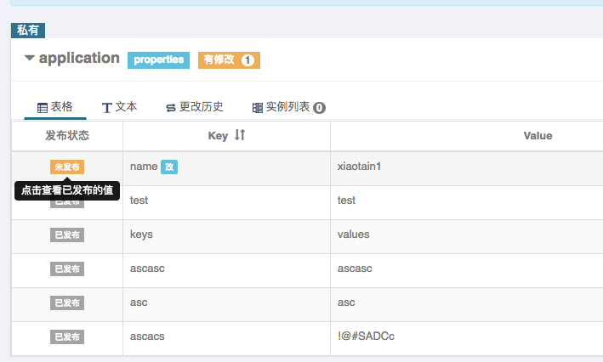Click the 实例列表 count badge 0

click(319, 108)
